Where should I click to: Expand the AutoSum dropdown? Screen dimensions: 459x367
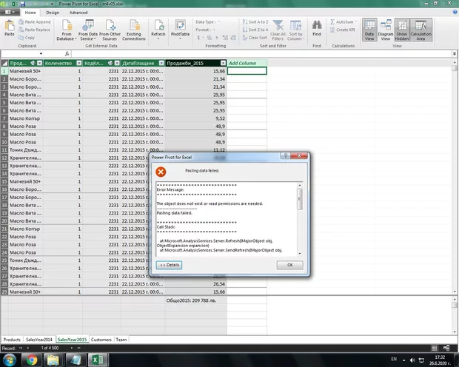pyautogui.click(x=355, y=21)
